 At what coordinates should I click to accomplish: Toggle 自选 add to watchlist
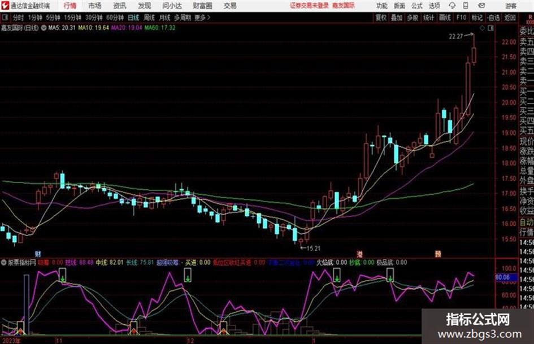[493, 18]
